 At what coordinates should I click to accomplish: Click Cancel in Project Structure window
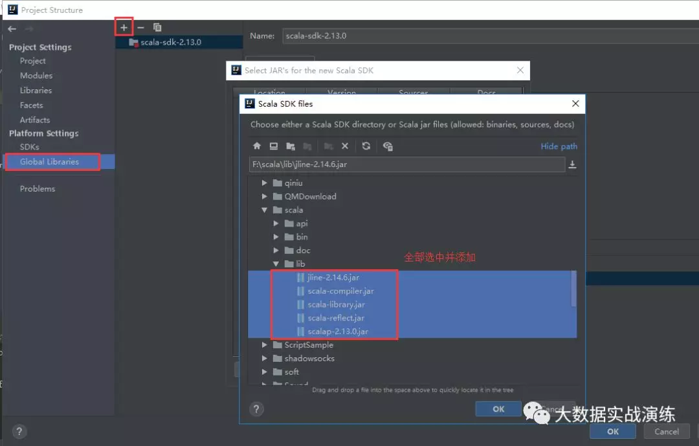point(667,431)
